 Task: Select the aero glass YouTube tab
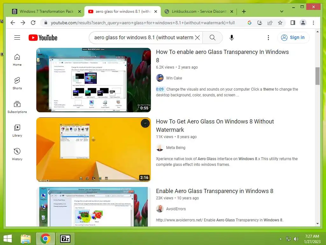point(122,11)
